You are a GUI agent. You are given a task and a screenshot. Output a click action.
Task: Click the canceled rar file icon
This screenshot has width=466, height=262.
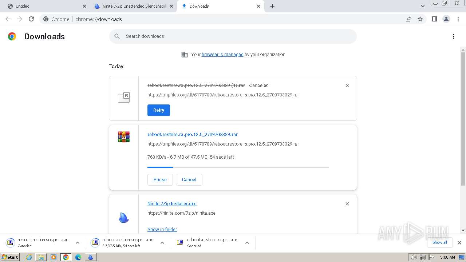(x=124, y=97)
